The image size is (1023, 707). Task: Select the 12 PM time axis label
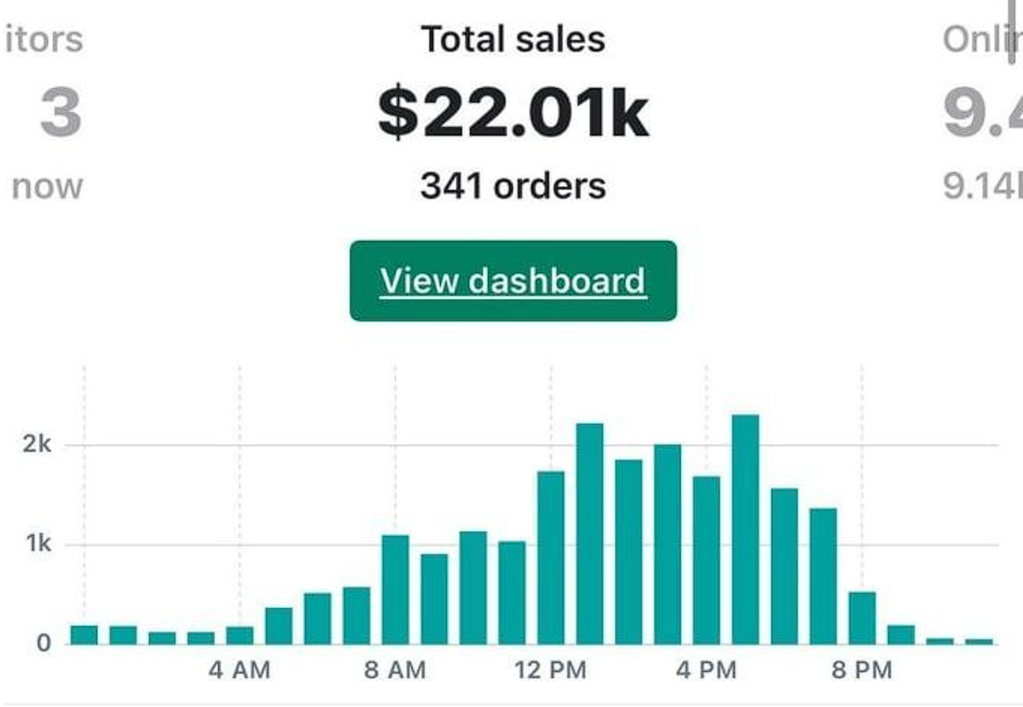pyautogui.click(x=551, y=671)
